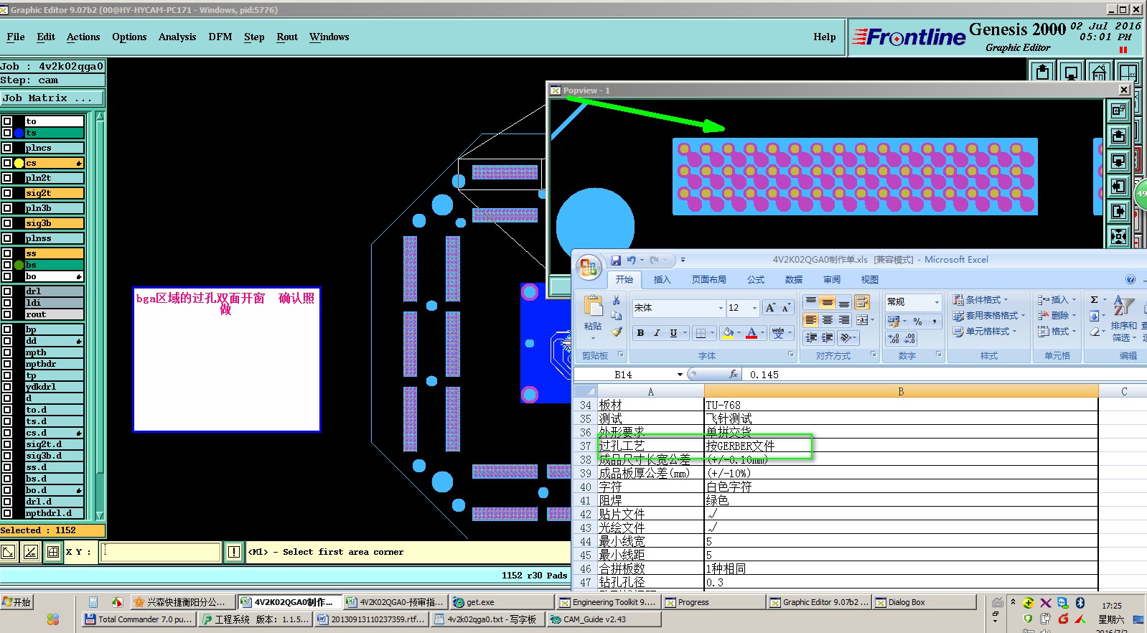The image size is (1147, 633).
Task: Click the grid snap icon beside X Y
Action: tap(52, 552)
